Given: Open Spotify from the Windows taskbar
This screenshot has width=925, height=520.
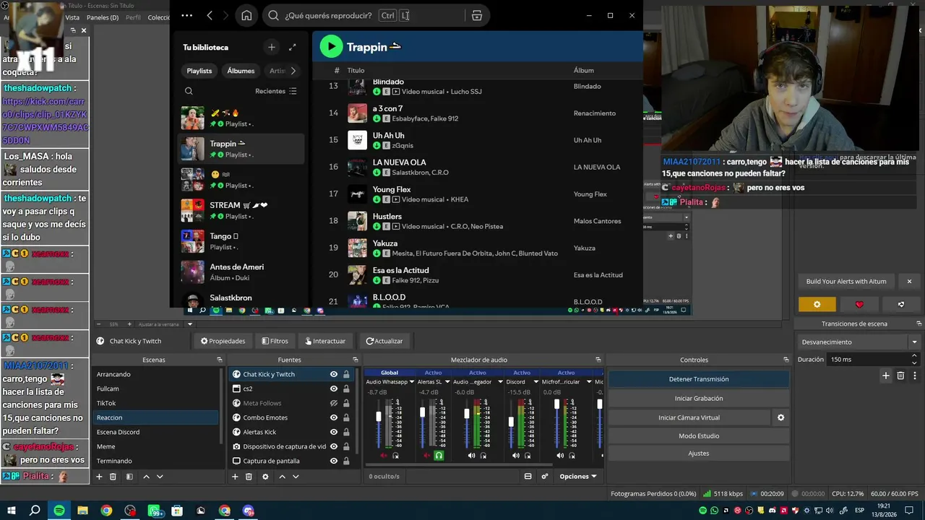Looking at the screenshot, I should coord(59,511).
